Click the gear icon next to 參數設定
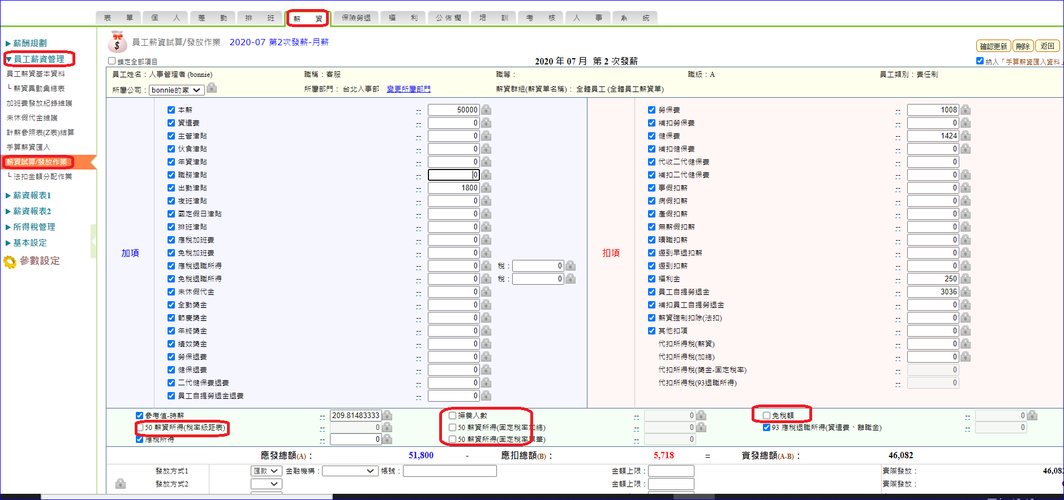Viewport: 1064px width, 500px height. pos(10,262)
